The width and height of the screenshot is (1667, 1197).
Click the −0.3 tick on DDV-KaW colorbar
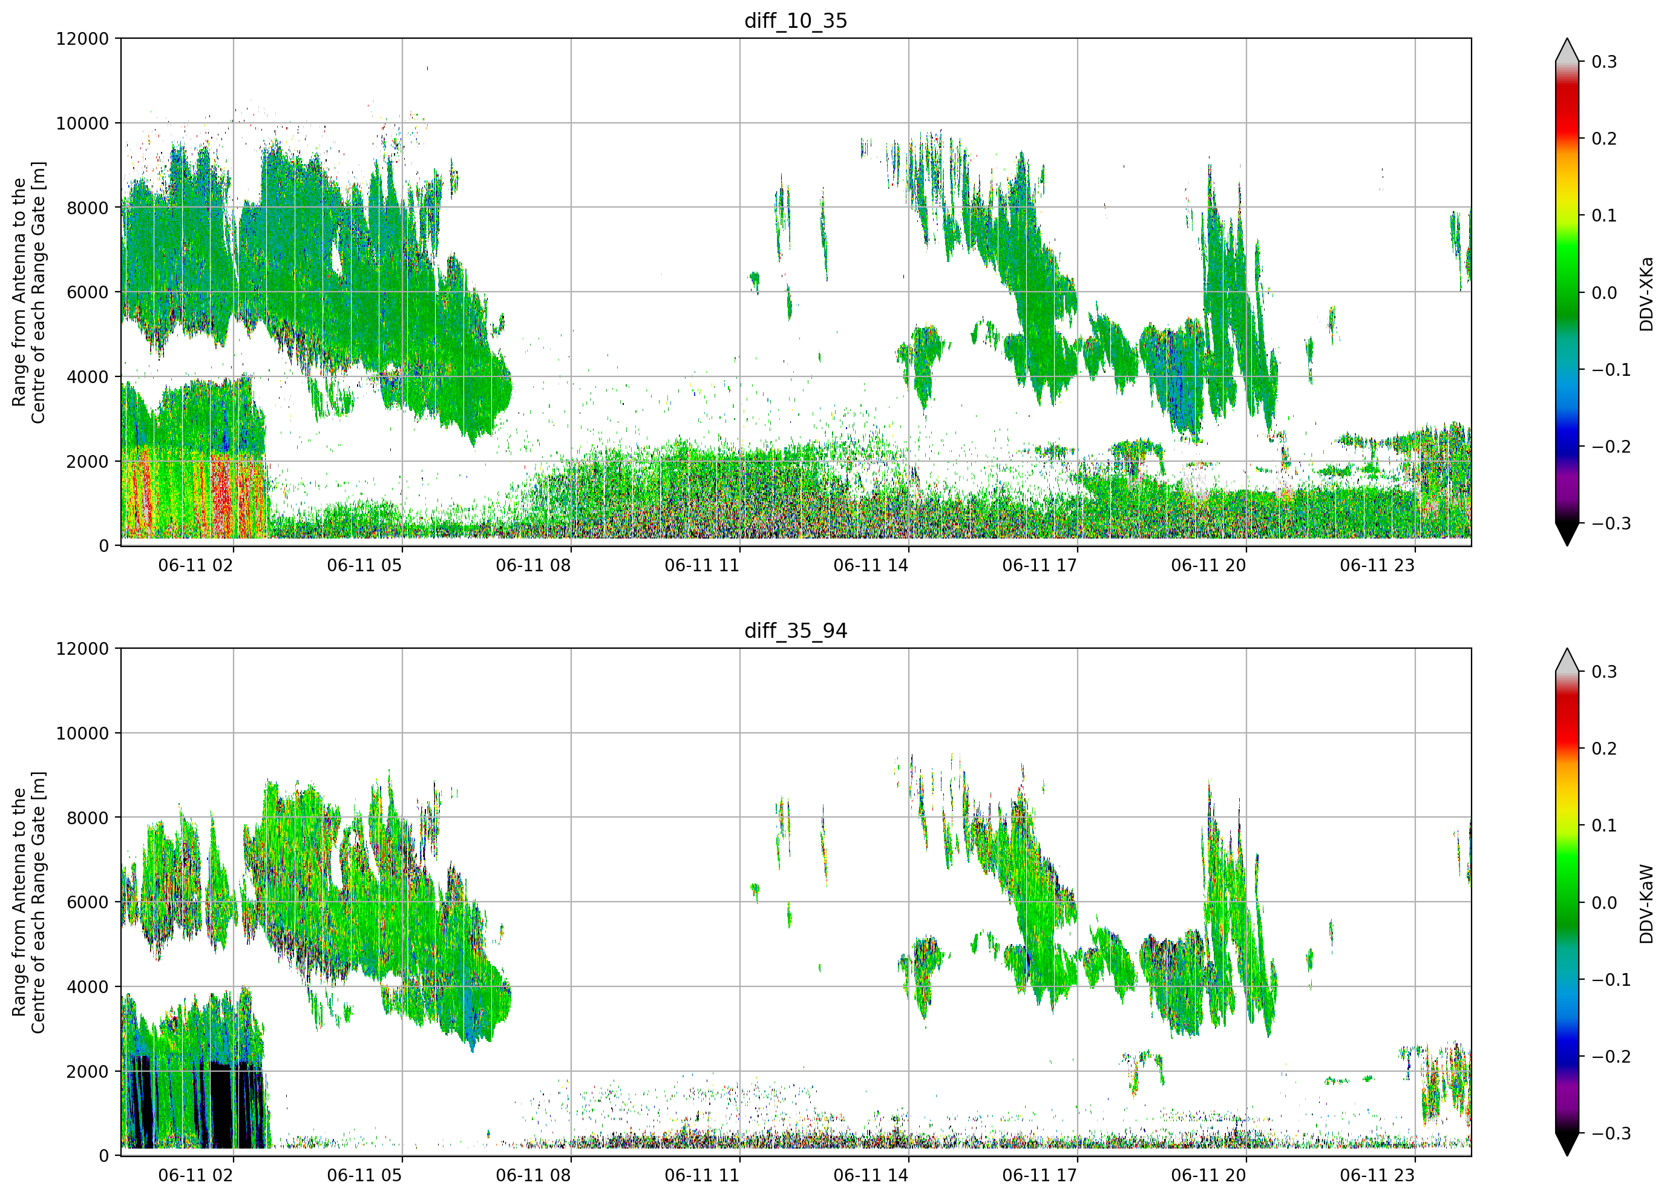(1611, 1134)
